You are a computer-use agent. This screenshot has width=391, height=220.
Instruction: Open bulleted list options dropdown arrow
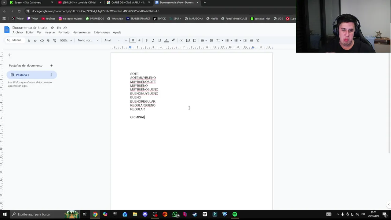pyautogui.click(x=231, y=40)
